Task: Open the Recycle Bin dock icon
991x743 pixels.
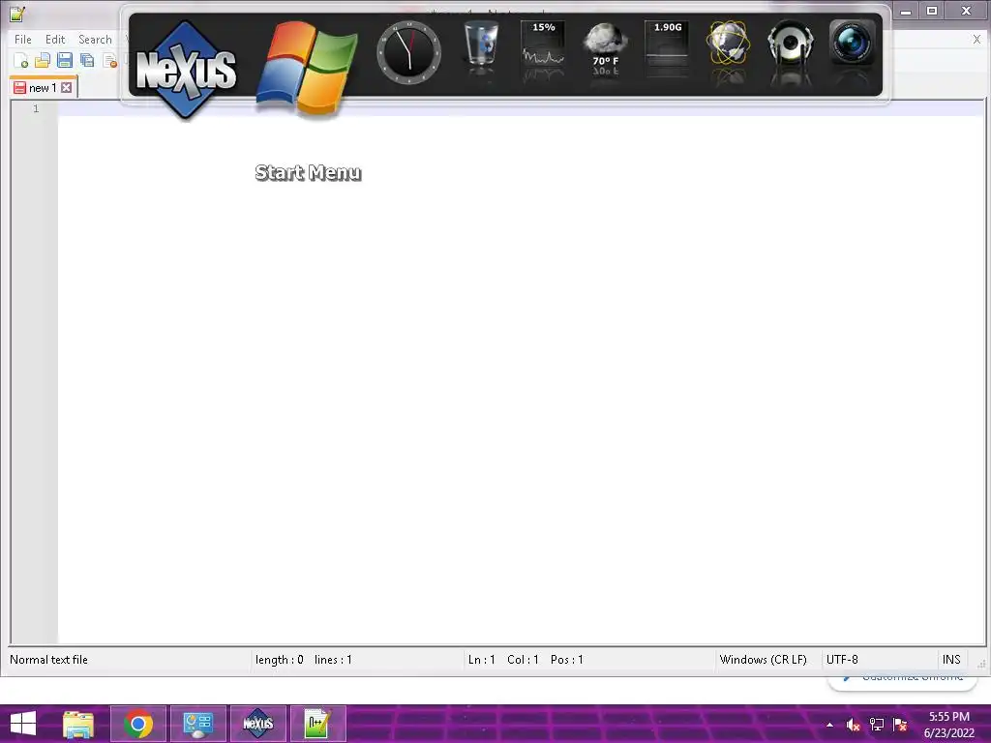Action: 481,43
